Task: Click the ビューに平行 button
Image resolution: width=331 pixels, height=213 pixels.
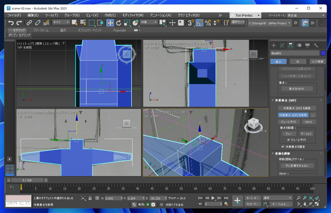Action: coord(288,122)
